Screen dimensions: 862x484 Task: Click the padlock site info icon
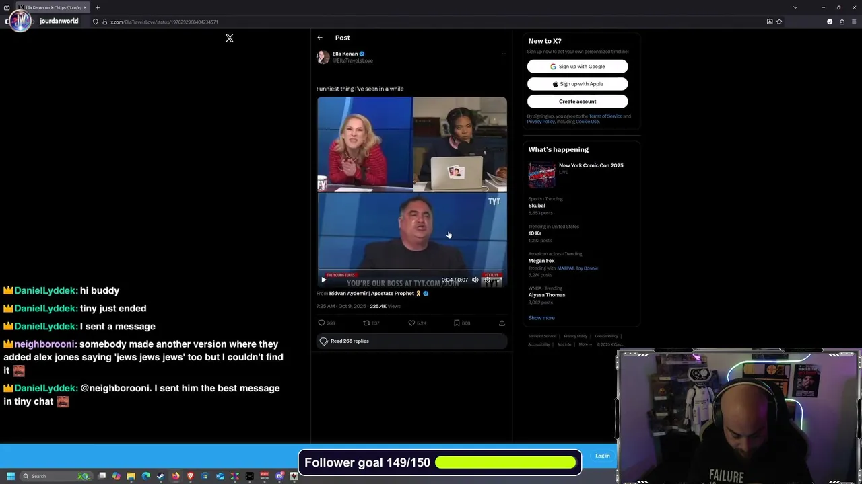pos(104,22)
